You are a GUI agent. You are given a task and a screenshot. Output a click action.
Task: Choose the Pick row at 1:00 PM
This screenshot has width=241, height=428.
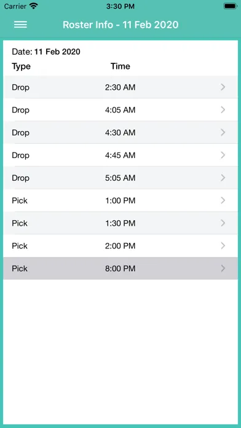121,200
